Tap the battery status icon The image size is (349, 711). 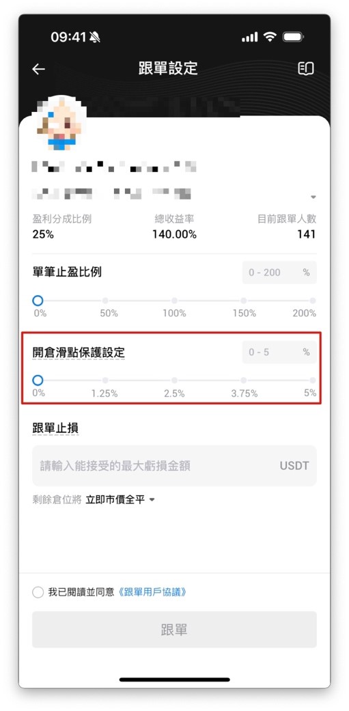293,37
